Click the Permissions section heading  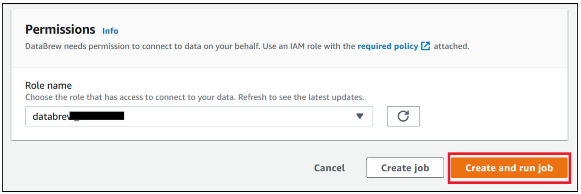tap(60, 30)
